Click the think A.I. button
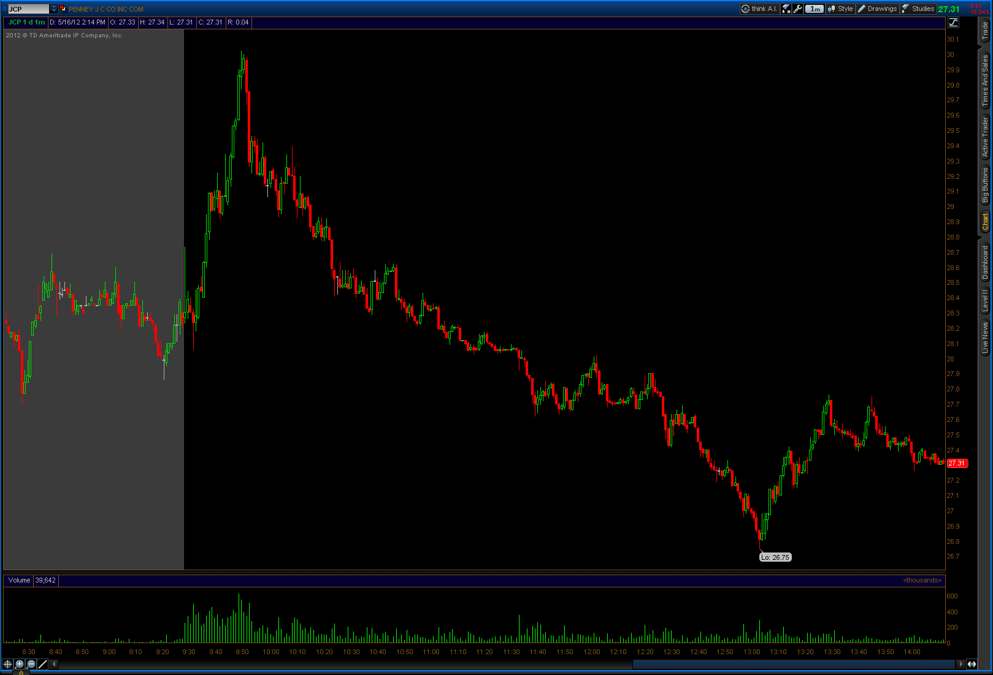 [759, 9]
